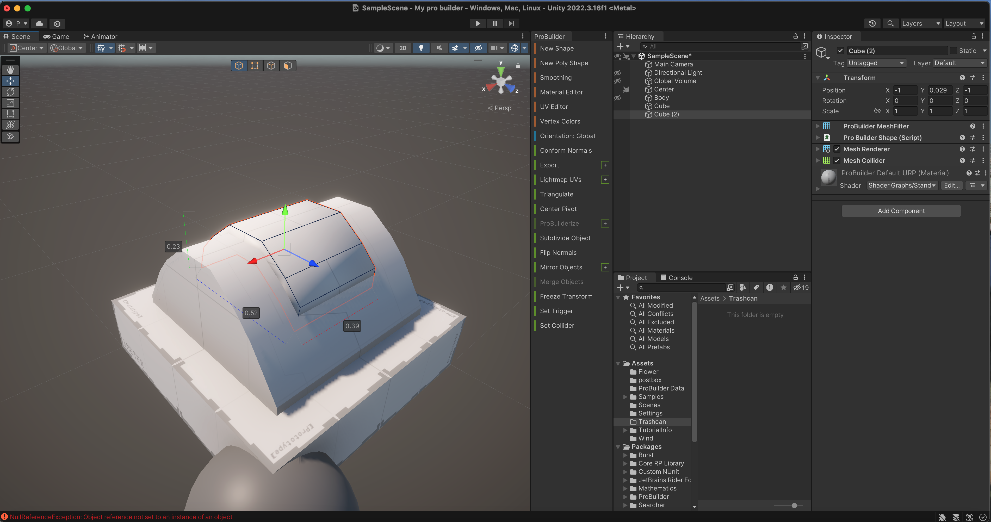This screenshot has height=522, width=991.
Task: Open the Layers dropdown
Action: pyautogui.click(x=921, y=23)
